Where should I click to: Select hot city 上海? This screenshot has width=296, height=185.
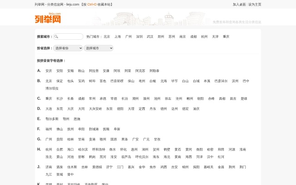117,37
